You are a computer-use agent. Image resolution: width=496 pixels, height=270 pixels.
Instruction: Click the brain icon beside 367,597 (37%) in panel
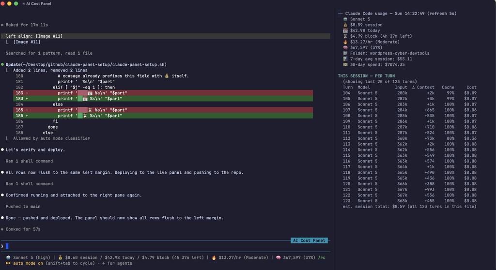click(345, 47)
